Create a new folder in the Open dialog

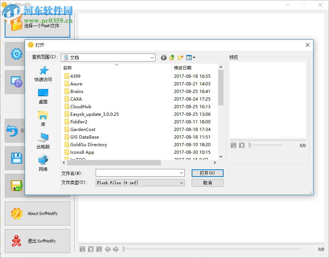(x=180, y=57)
